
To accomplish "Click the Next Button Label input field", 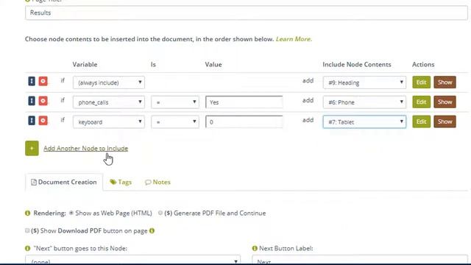I will (360, 260).
